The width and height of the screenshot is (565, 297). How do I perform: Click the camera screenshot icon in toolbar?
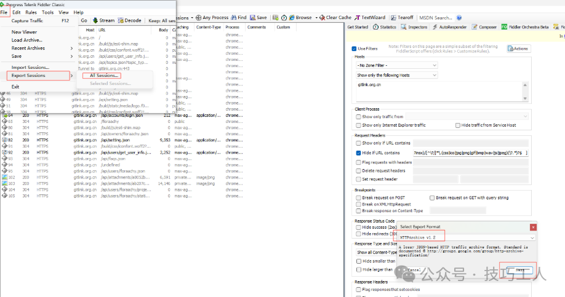tap(275, 17)
